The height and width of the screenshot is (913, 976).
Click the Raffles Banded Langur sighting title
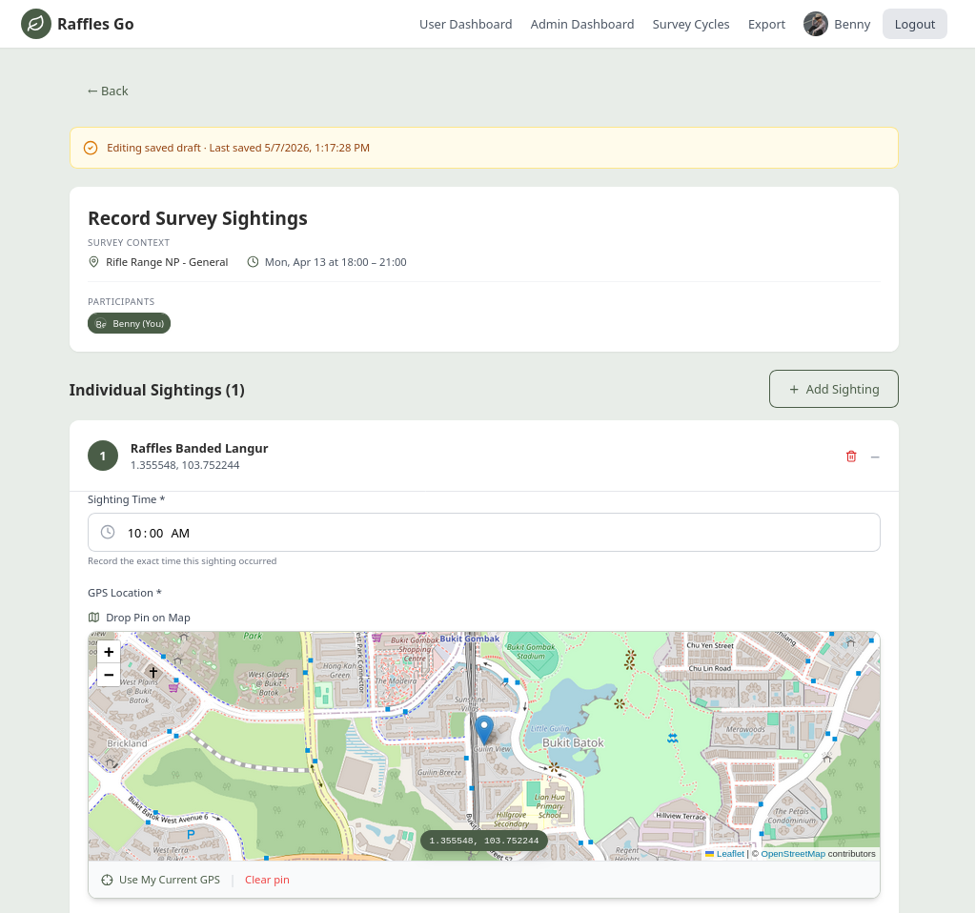[199, 448]
